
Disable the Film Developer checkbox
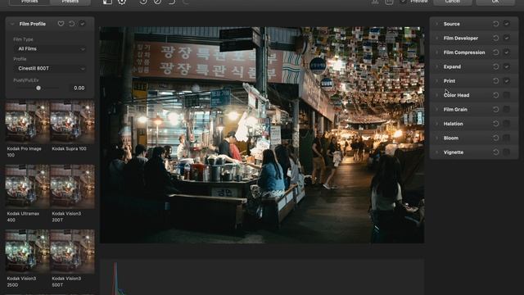(507, 39)
